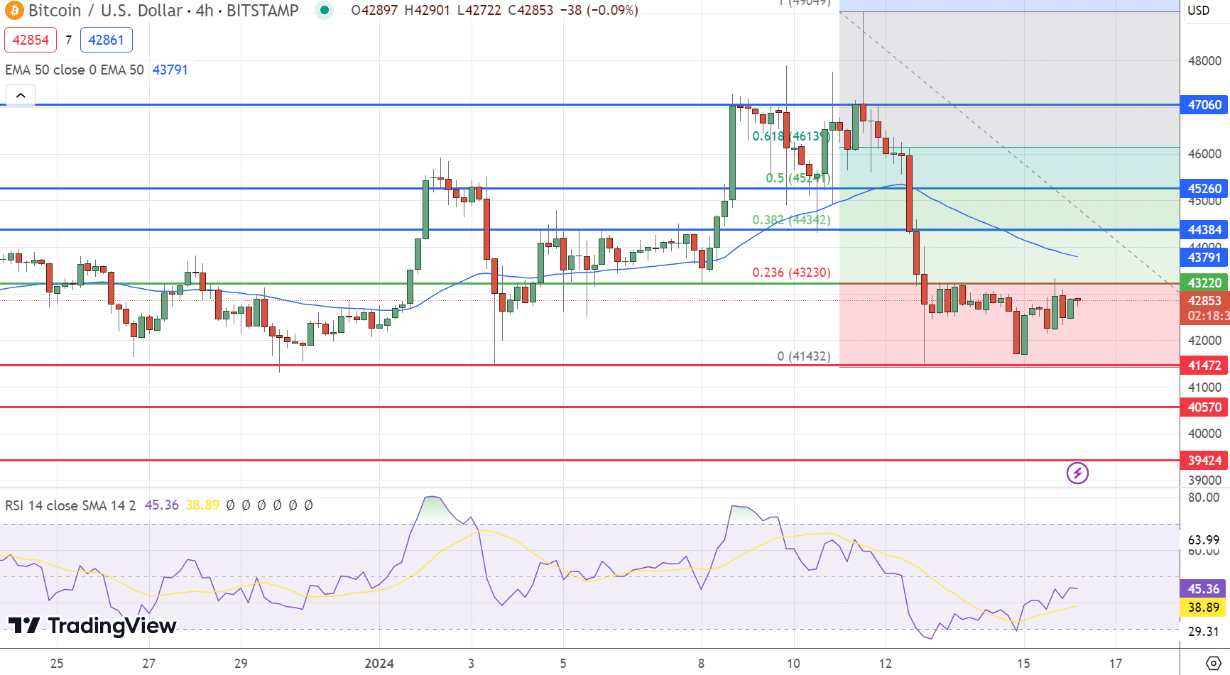This screenshot has height=675, width=1230.
Task: Click the 80.00 RSI axis tick
Action: 1204,498
